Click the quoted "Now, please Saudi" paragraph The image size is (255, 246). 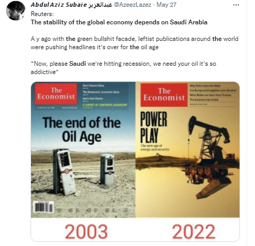point(124,68)
